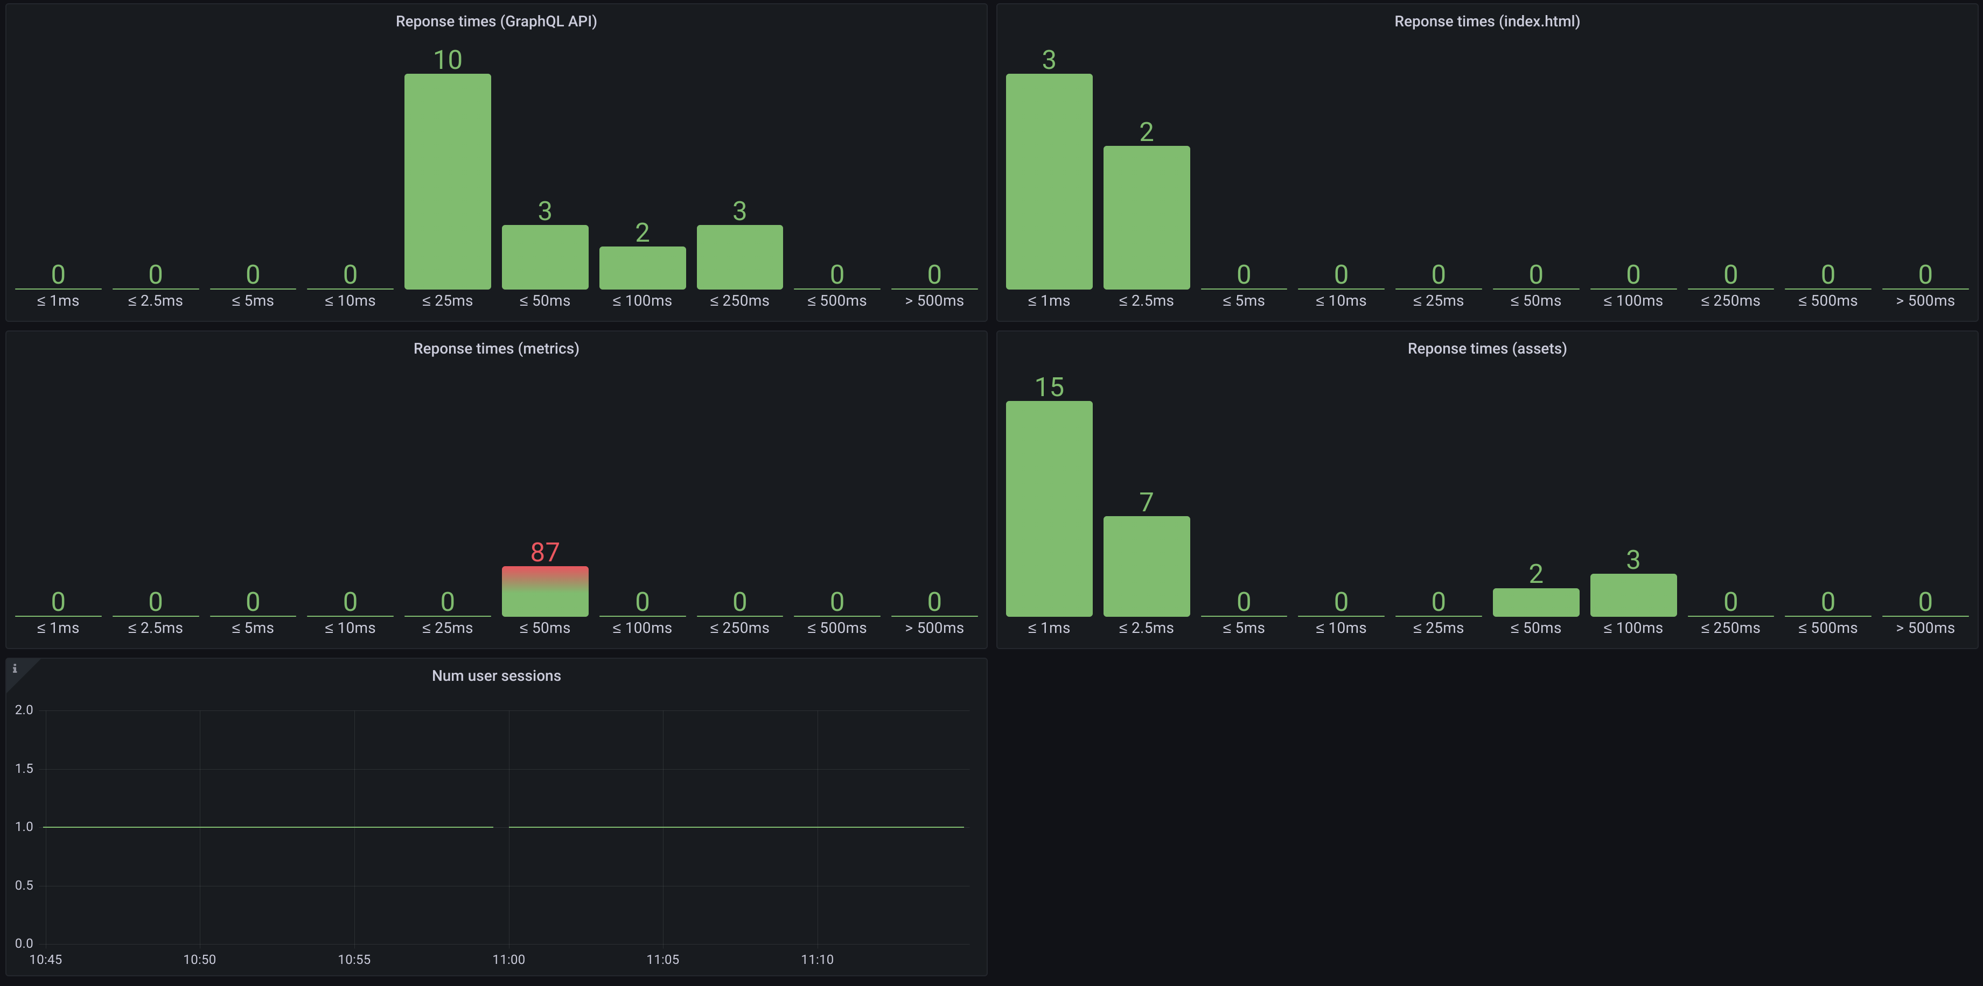This screenshot has width=1983, height=986.
Task: Click the info icon on Num user sessions panel
Action: 15,670
